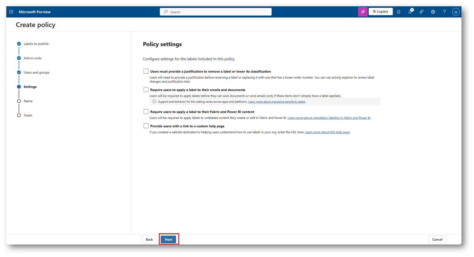Enable justification to remove a label checkbox
Screen dimensions: 474x257
(146, 71)
